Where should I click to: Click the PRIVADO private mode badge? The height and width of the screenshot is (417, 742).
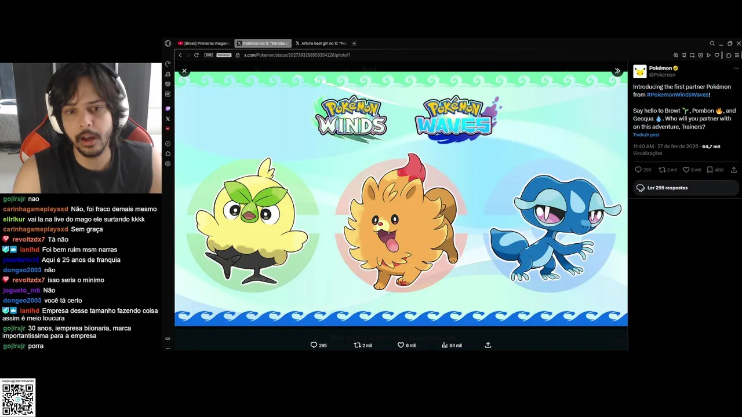click(224, 55)
